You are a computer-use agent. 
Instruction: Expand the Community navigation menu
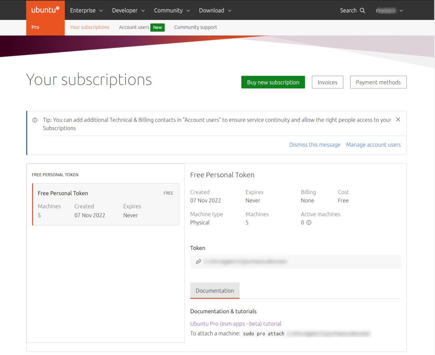172,11
